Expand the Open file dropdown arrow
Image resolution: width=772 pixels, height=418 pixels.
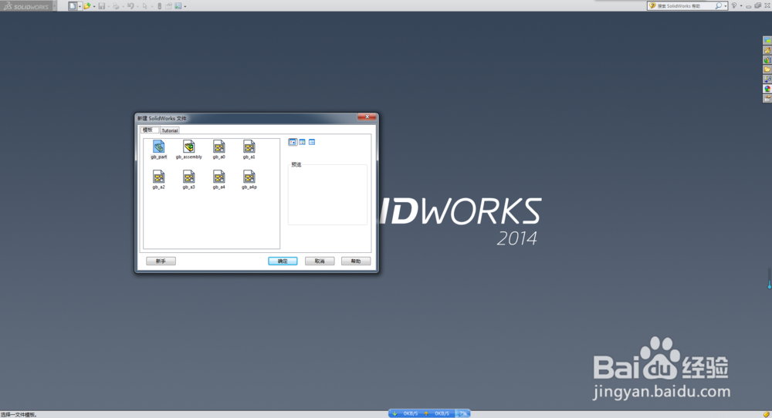pos(94,6)
